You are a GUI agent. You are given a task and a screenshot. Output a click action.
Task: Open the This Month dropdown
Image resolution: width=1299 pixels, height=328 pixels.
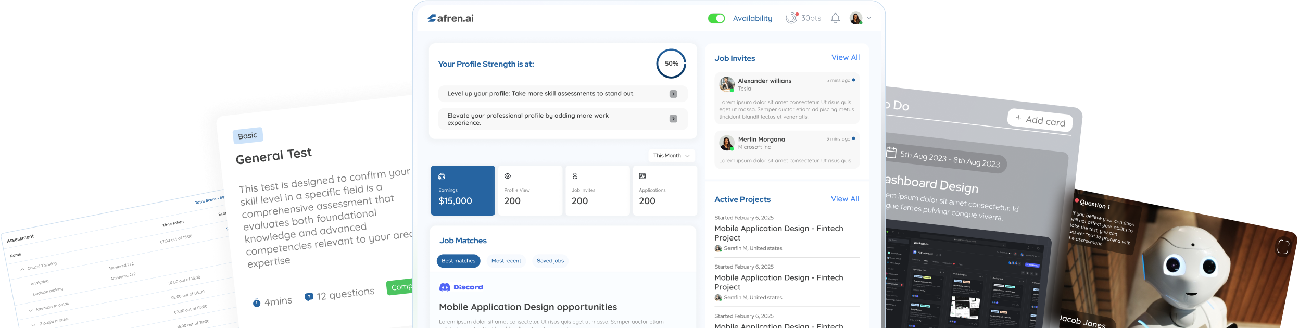671,156
